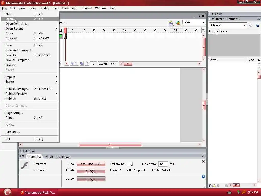Open the Untitled-1 library dropdown
Screen dimensions: 261x196
pos(245,25)
